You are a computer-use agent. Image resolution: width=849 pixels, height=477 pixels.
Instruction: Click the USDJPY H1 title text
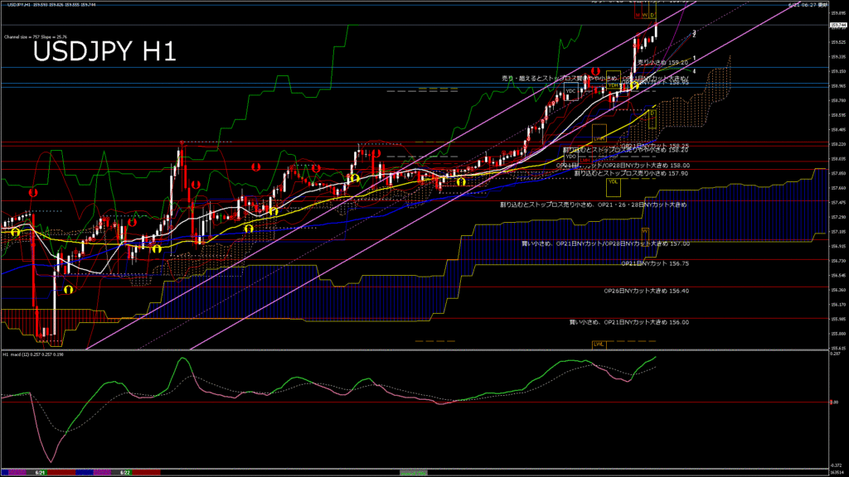point(104,52)
